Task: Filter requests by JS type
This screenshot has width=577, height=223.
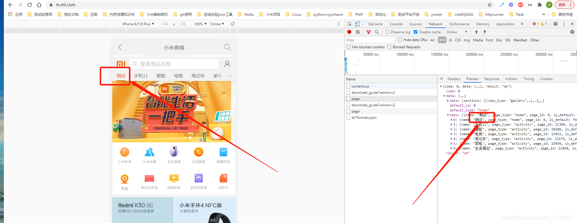Action: 450,40
